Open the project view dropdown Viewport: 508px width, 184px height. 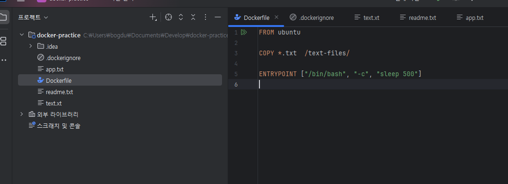(x=33, y=17)
